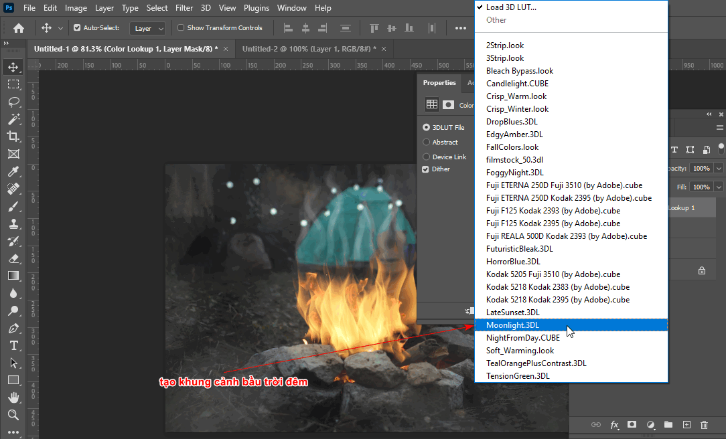This screenshot has height=439, width=726.
Task: Select the Crop tool
Action: [13, 136]
